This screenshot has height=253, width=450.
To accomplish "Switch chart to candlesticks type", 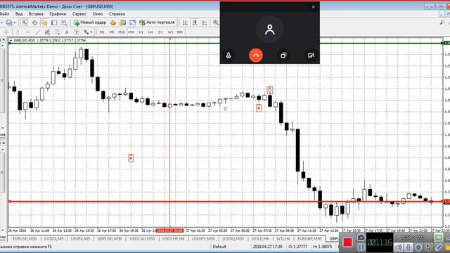I will 195,22.
